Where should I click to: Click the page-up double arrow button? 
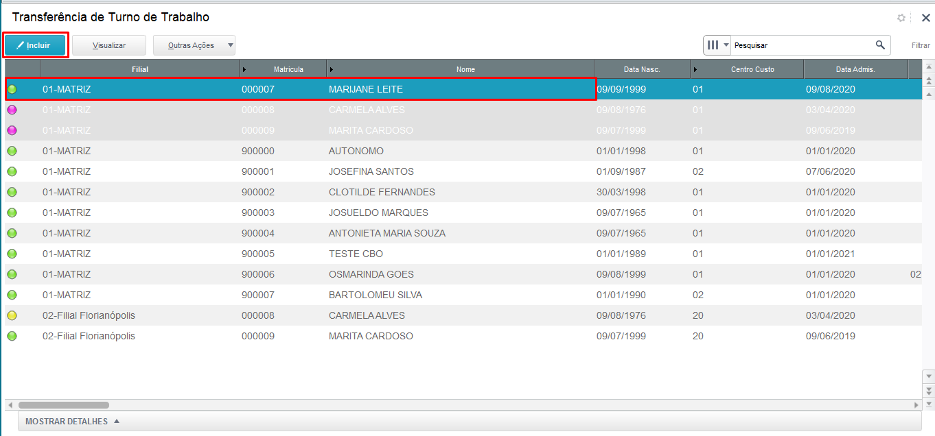tap(929, 80)
